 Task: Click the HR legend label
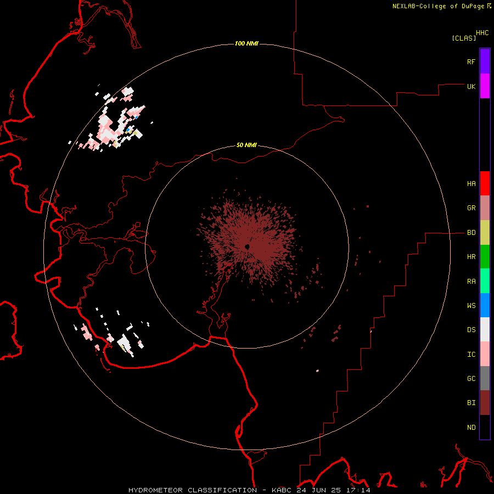point(471,257)
